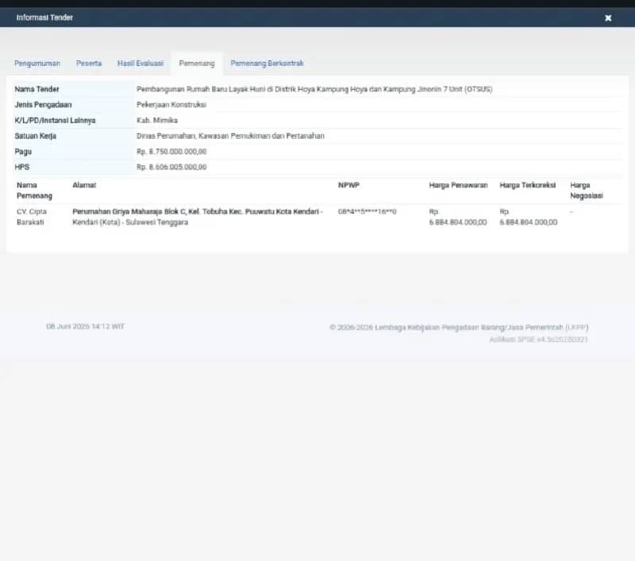
Task: Go to the Hasil Evaluasi tab
Action: click(140, 63)
